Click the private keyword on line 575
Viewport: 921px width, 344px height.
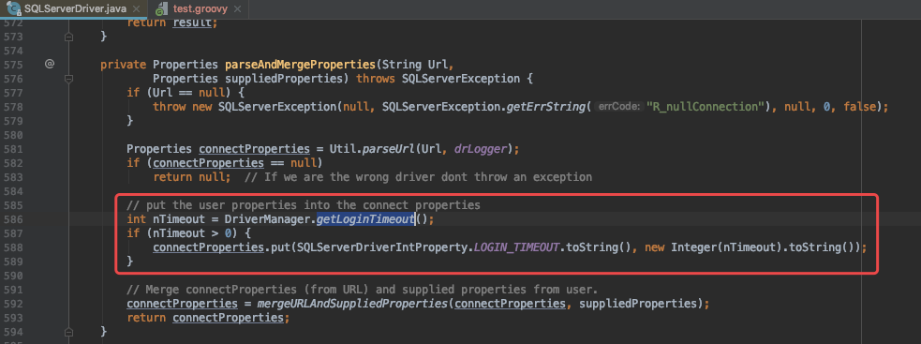pyautogui.click(x=124, y=64)
